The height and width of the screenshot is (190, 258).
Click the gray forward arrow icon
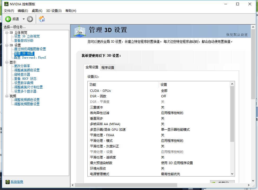tap(30, 19)
